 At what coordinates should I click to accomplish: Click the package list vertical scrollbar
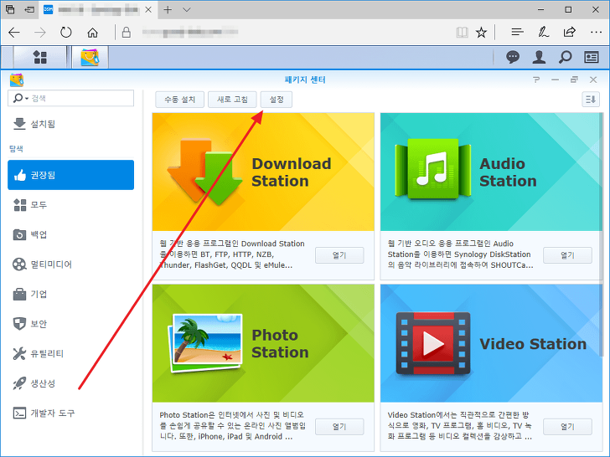click(602, 234)
